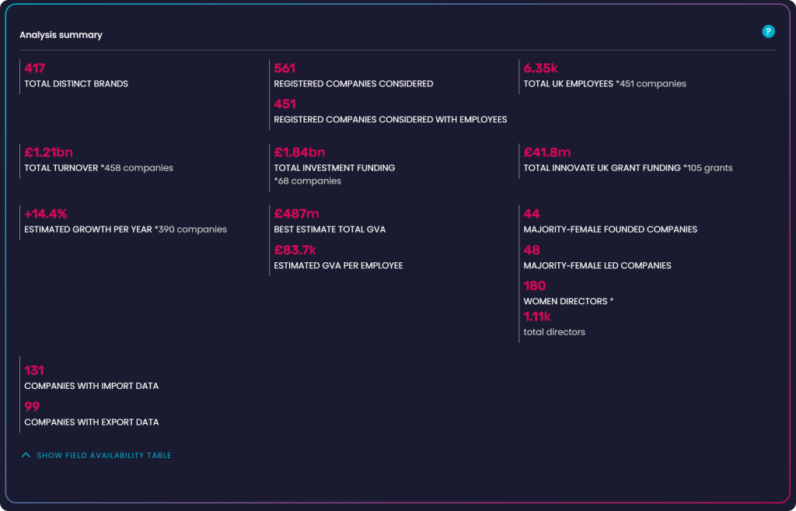Screen dimensions: 796x511
Task: Click the Companies With Import Data label
Action: coord(92,386)
